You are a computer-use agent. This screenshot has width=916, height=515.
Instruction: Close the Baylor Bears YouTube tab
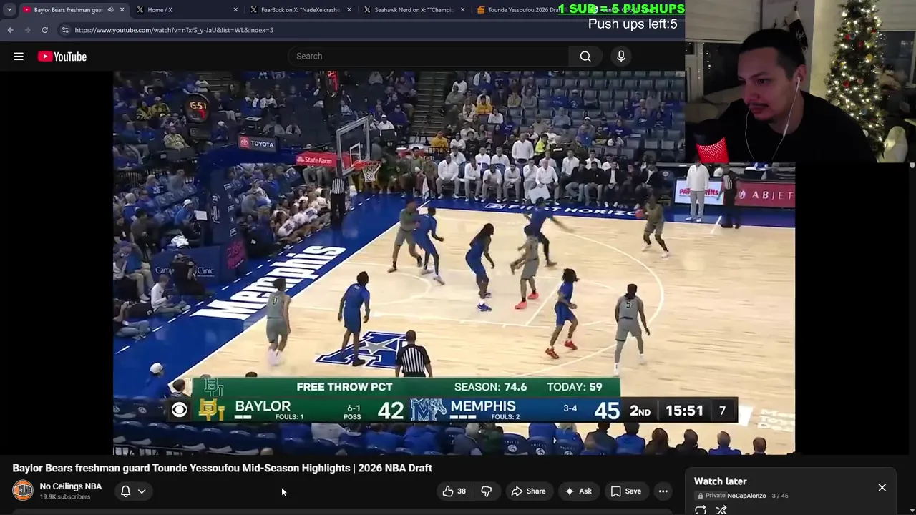click(x=122, y=10)
